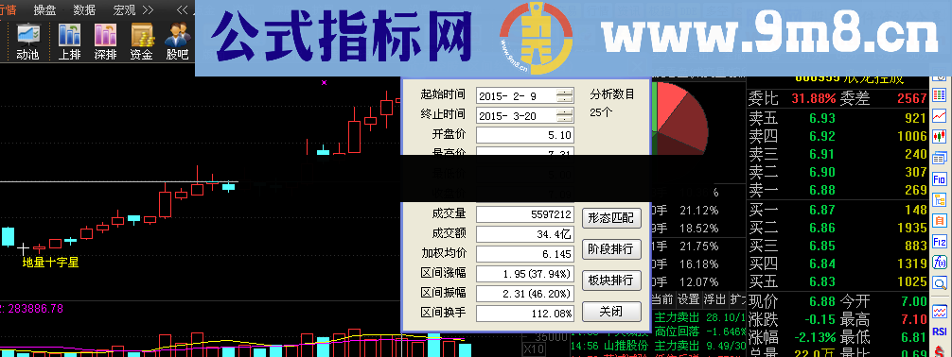Click the F12 sidebar icon
The width and height of the screenshot is (952, 357).
click(940, 241)
